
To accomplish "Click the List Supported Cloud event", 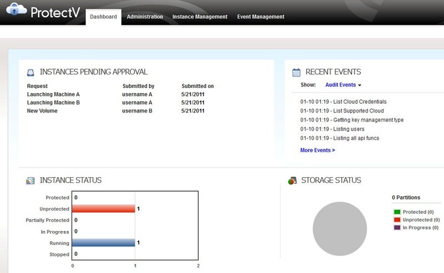I will coord(342,111).
